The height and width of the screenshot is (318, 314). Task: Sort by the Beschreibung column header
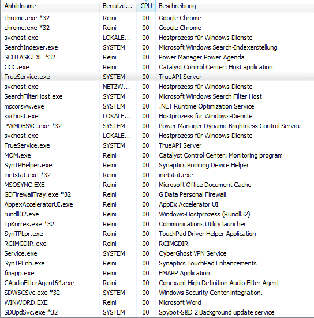[235, 6]
